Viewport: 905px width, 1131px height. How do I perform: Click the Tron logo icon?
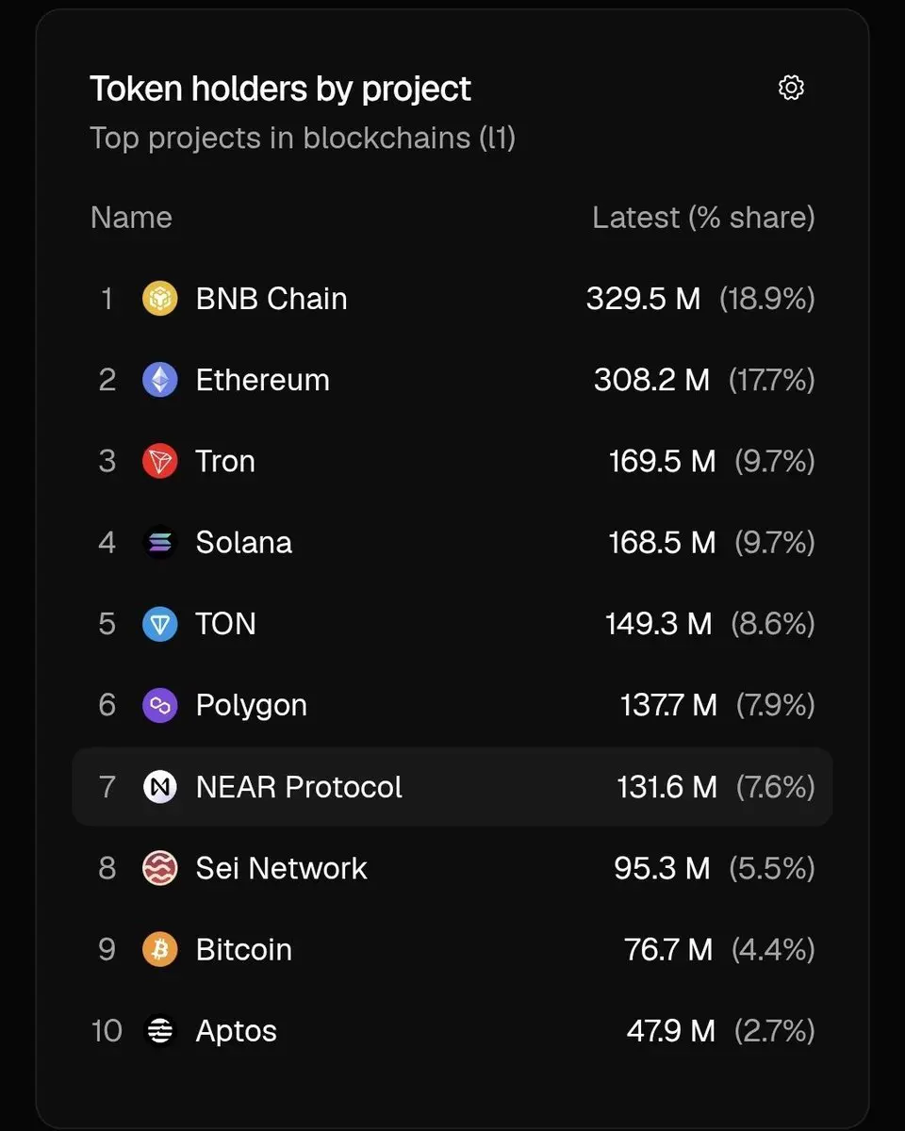click(160, 462)
